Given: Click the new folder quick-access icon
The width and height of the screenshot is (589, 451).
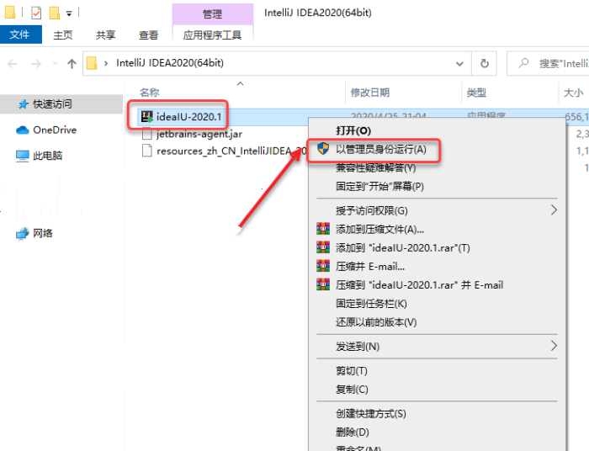Looking at the screenshot, I should (x=55, y=13).
